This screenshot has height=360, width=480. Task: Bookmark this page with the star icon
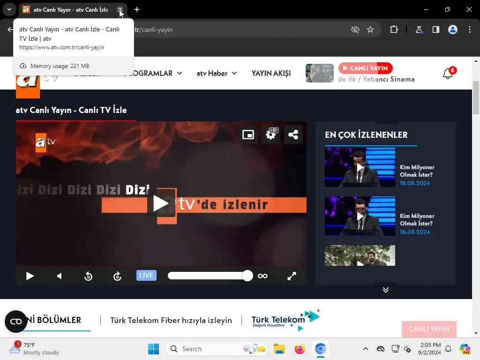coord(370,30)
